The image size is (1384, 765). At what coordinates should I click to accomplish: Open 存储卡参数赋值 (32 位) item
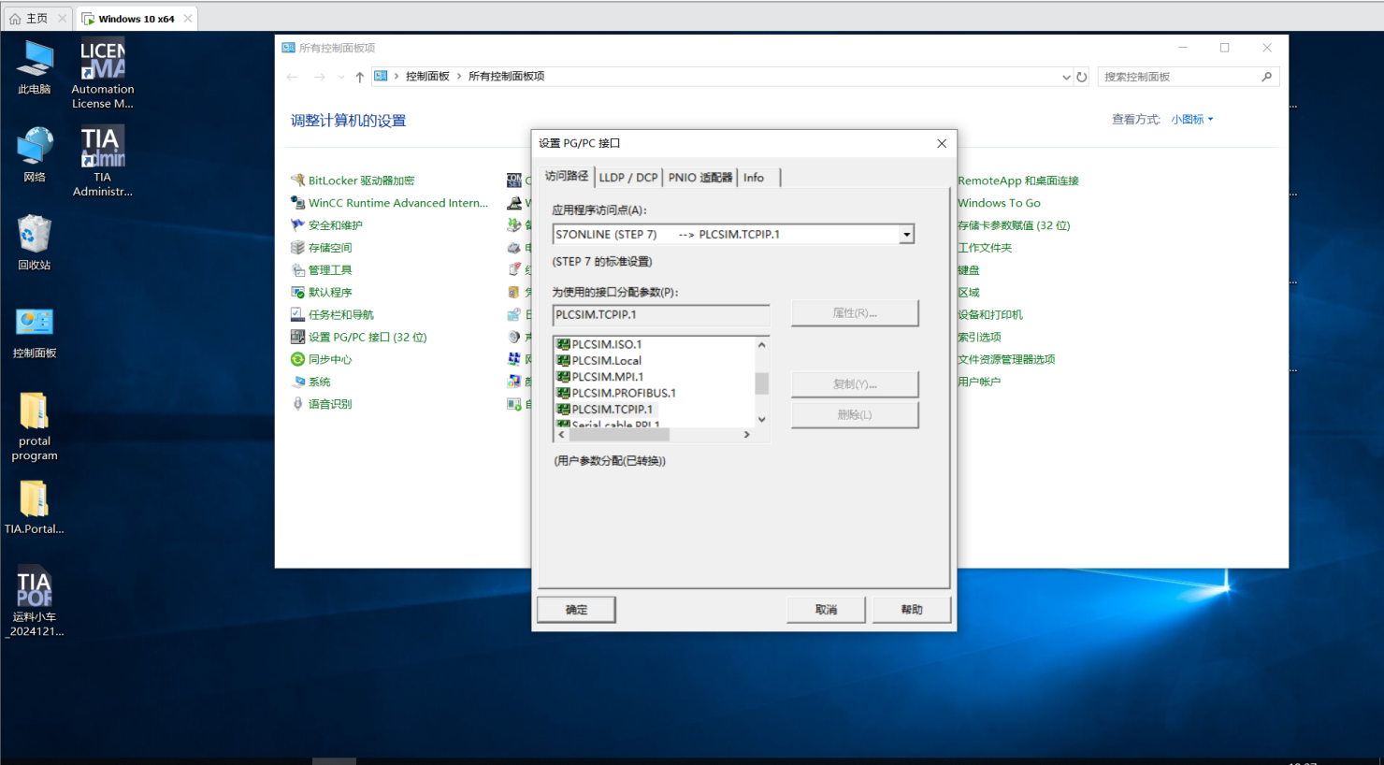pos(1014,225)
